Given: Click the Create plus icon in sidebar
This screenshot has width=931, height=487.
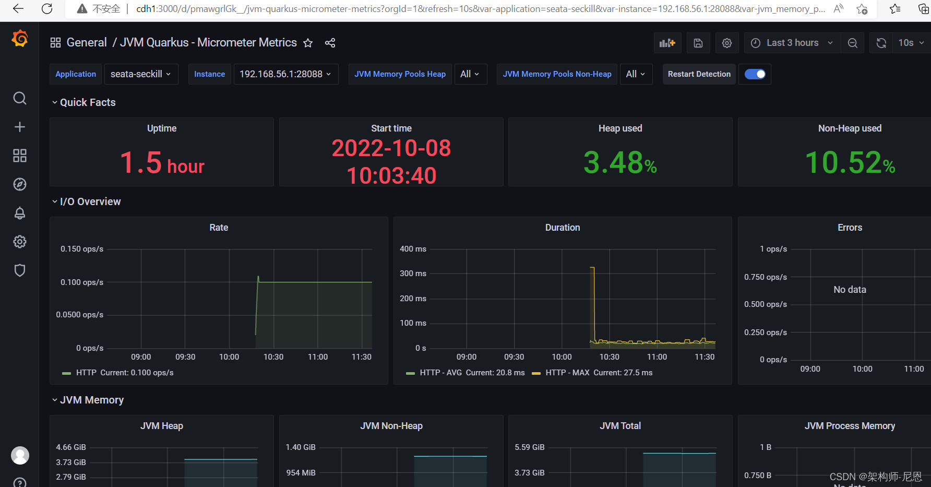Looking at the screenshot, I should [x=20, y=127].
